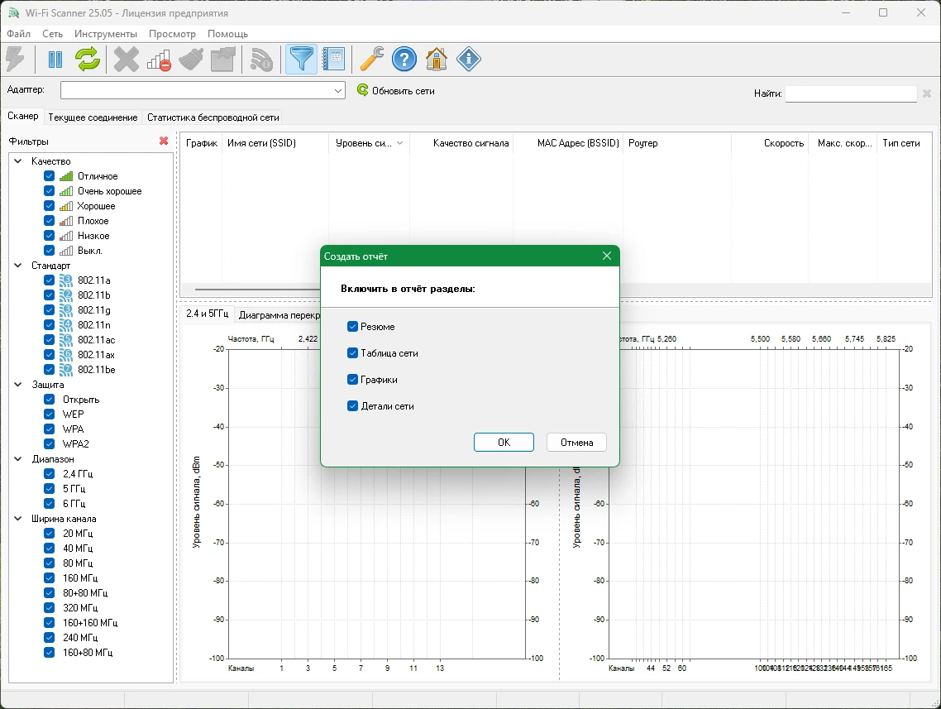941x709 pixels.
Task: Collapse the Качество filter group
Action: point(18,160)
